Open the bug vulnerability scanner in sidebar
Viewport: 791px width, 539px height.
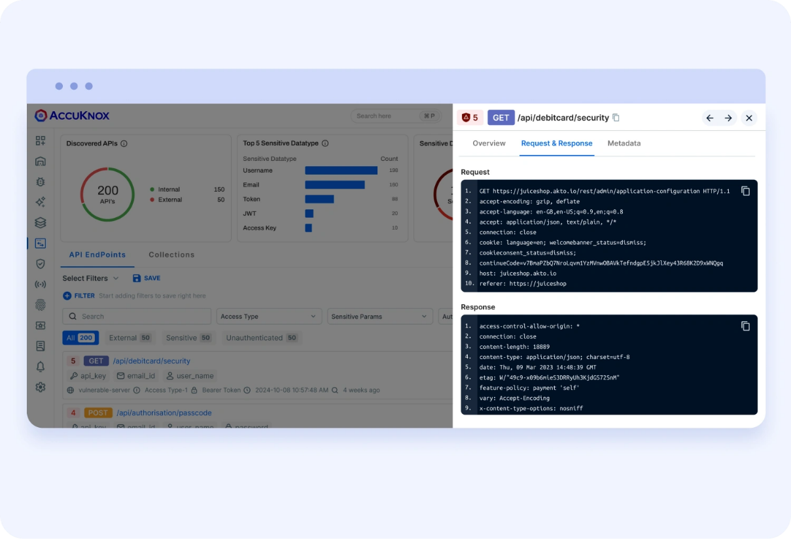tap(40, 182)
